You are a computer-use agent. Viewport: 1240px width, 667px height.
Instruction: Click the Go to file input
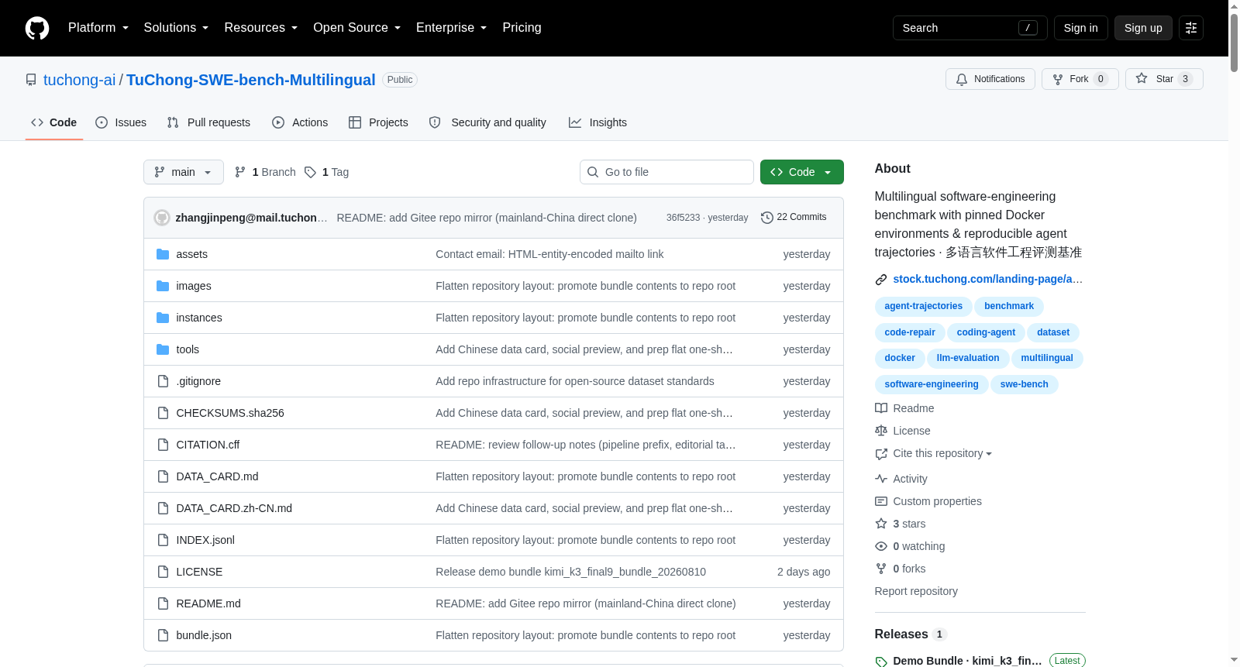(666, 172)
